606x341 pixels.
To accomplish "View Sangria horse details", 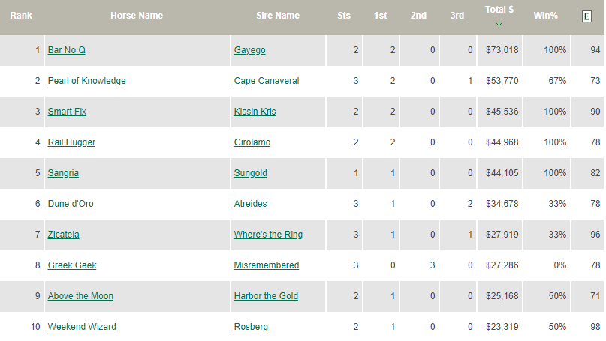I will tap(63, 173).
